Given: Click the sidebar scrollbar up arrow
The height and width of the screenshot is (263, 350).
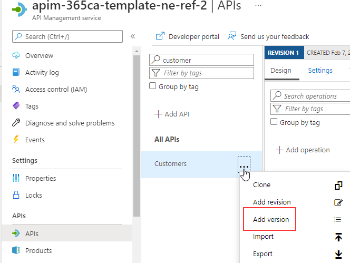Looking at the screenshot, I should (x=137, y=51).
